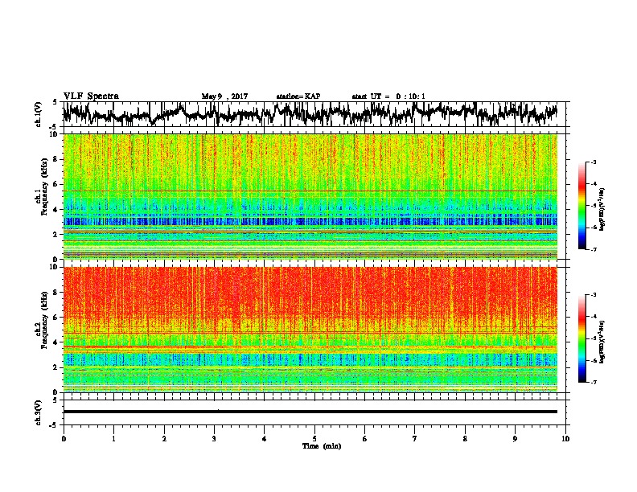Image resolution: width=637 pixels, height=492 pixels.
Task: Select the "start UT = 0 : 10: 1" text
Action: pos(388,96)
